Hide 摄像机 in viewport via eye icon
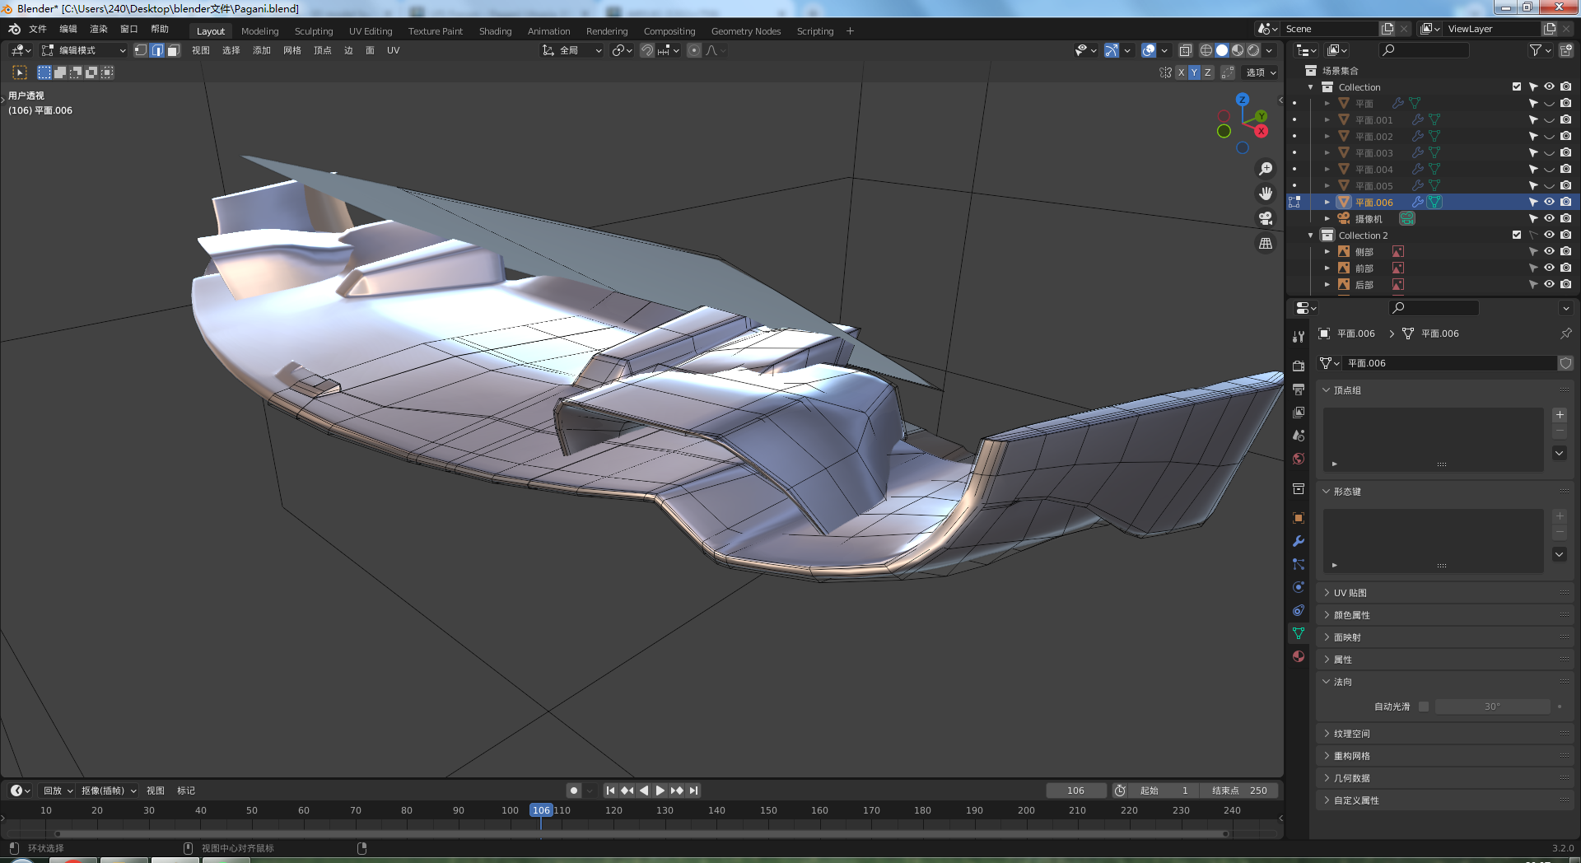1581x863 pixels. pos(1549,218)
